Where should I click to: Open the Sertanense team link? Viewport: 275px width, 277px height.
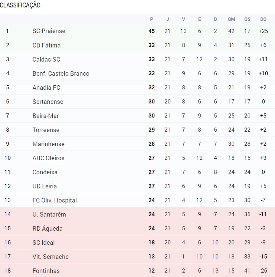click(x=48, y=102)
